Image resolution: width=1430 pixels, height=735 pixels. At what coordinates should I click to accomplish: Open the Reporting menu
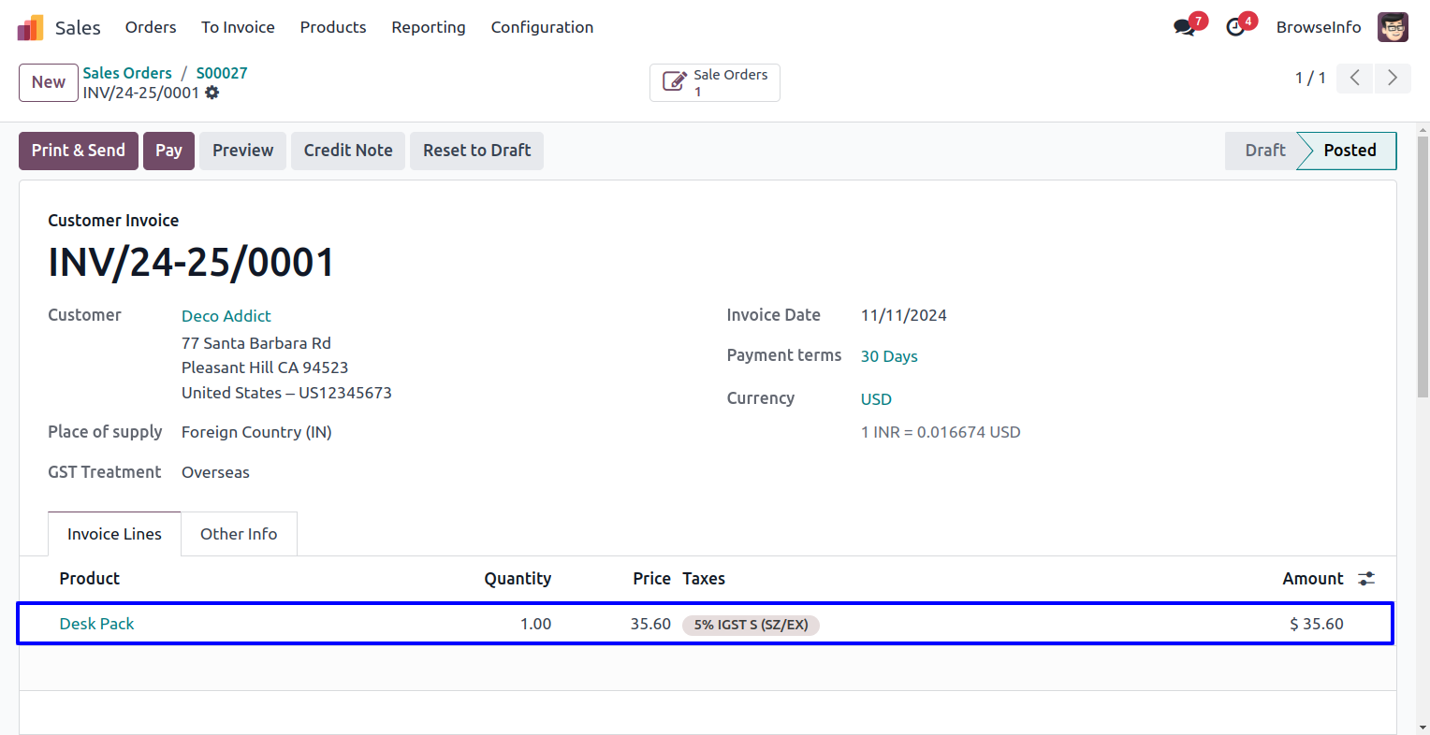point(428,27)
